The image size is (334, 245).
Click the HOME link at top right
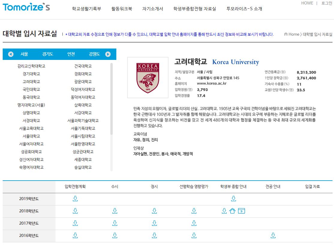point(307,3)
